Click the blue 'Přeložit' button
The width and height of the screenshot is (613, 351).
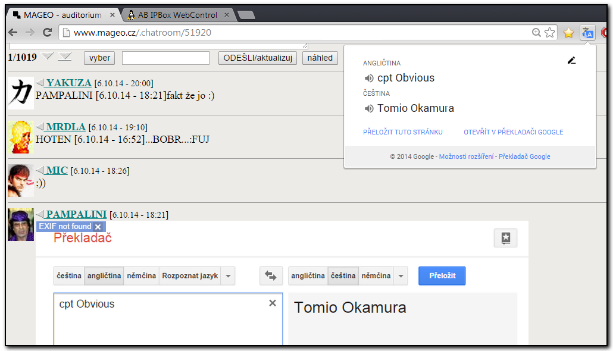[x=442, y=276]
